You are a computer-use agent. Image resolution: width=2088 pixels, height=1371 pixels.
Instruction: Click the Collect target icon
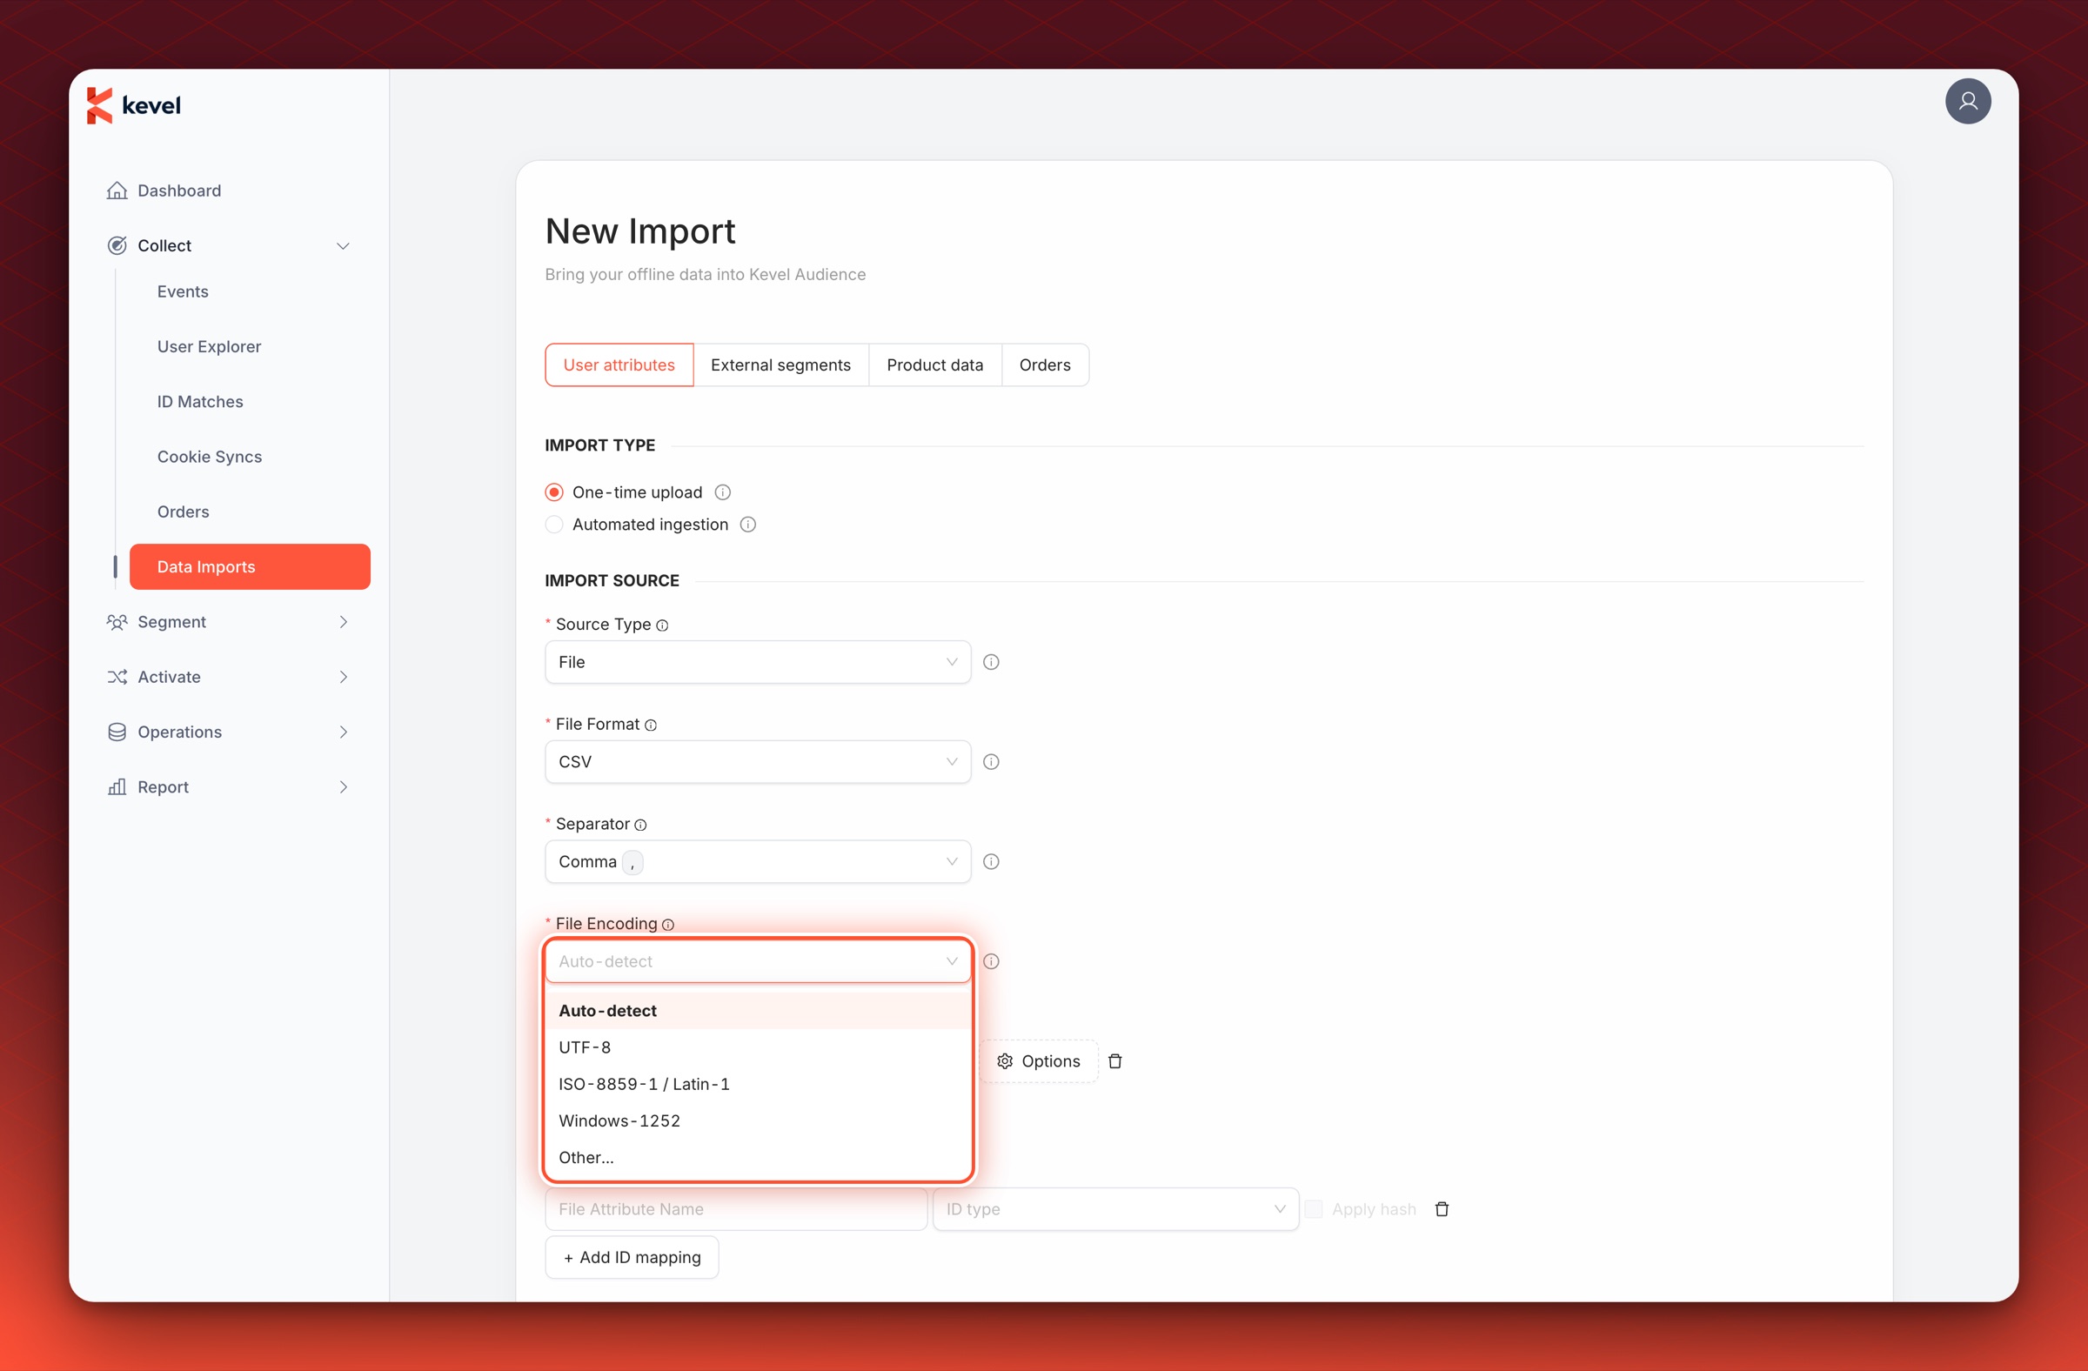click(x=117, y=245)
